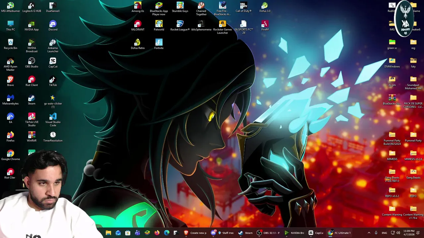The image size is (424, 238).
Task: Open the faty folder
Action: [x=413, y=63]
